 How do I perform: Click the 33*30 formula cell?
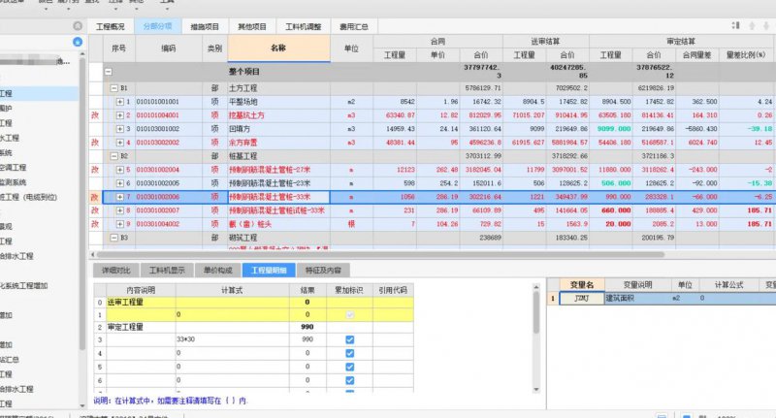[233, 339]
